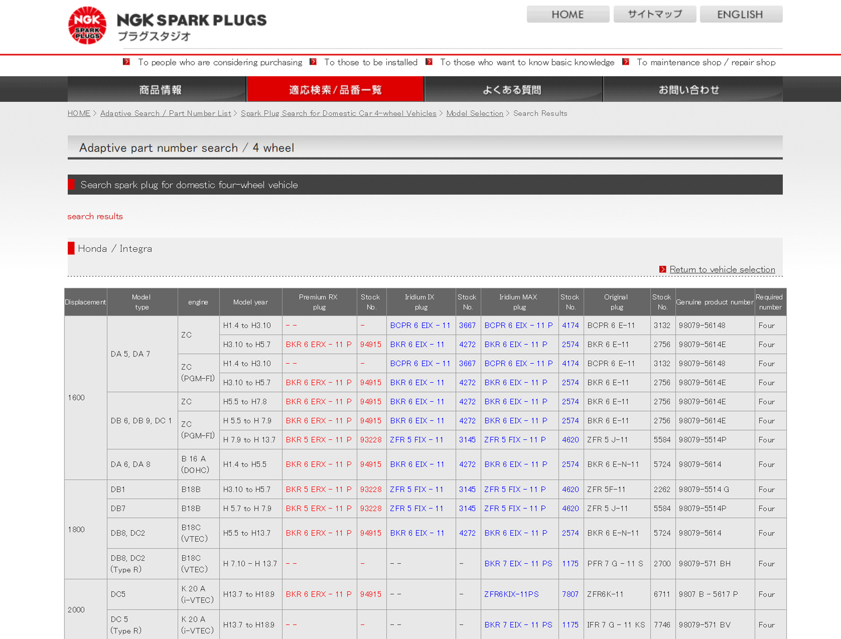Open stock number 7807 link

pyautogui.click(x=570, y=594)
